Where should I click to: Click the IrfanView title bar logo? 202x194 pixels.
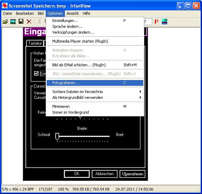(5, 6)
